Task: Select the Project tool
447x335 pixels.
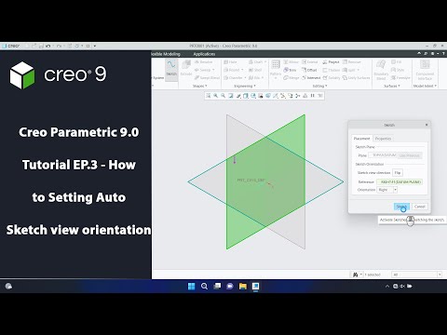Action: pyautogui.click(x=331, y=62)
